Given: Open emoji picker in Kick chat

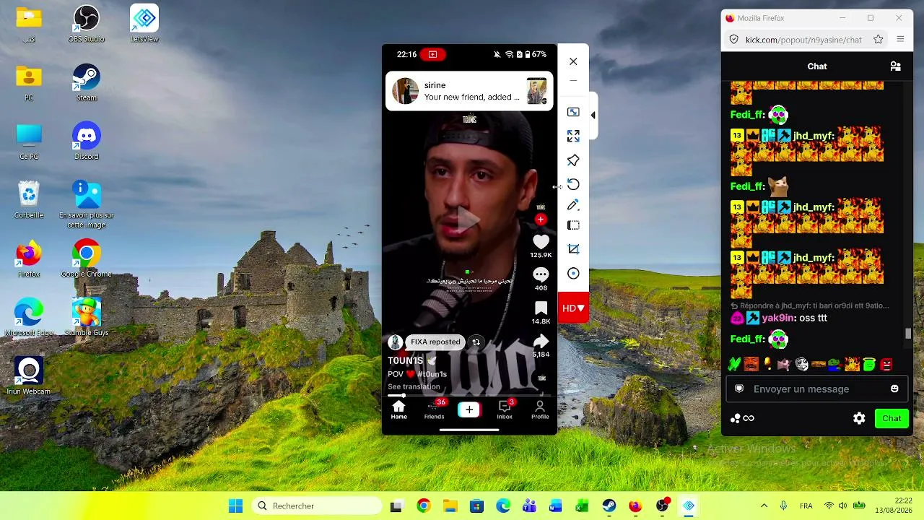Looking at the screenshot, I should tap(894, 389).
